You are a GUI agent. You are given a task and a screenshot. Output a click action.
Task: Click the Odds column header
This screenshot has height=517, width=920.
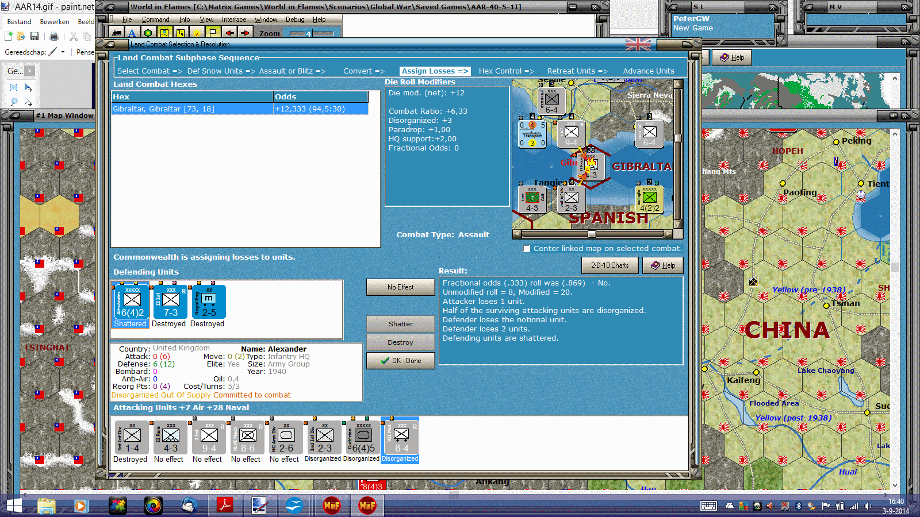tap(321, 97)
